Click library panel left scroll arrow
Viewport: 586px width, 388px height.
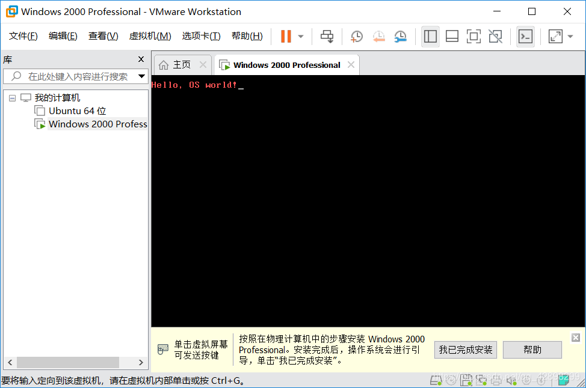point(10,362)
